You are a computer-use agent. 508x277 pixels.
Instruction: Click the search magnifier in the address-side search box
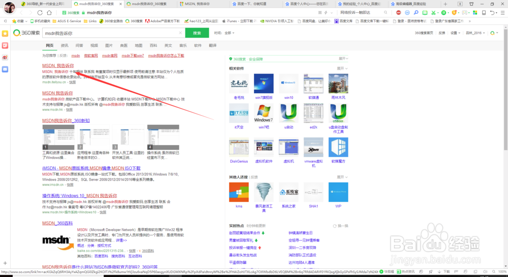pos(386,13)
